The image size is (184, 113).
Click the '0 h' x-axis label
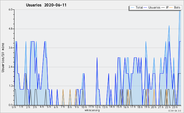click(14, 107)
